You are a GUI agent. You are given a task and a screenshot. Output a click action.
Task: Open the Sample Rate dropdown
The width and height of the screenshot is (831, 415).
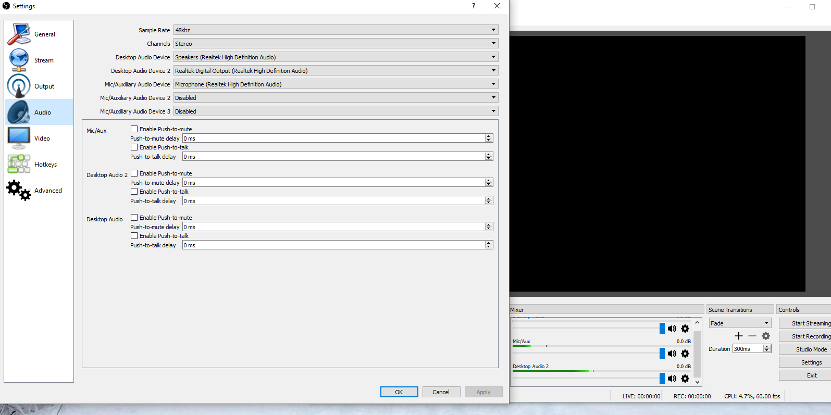(x=336, y=30)
